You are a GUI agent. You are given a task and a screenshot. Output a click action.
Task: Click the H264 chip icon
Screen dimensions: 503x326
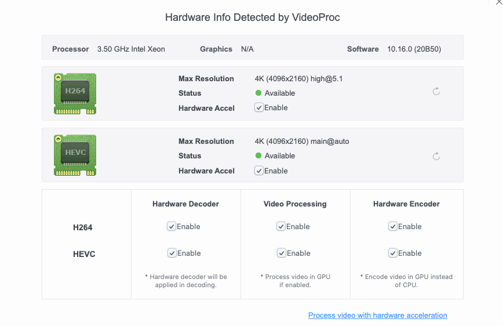click(x=75, y=93)
